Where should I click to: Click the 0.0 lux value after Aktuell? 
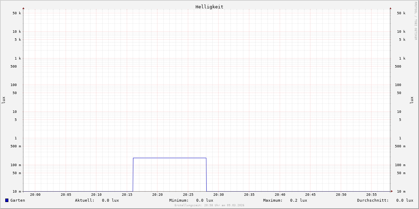point(110,200)
